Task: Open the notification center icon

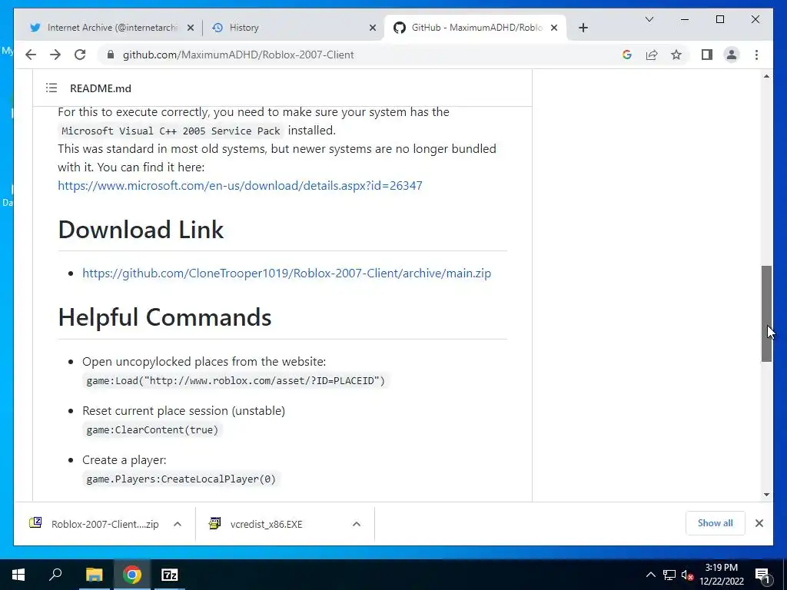Action: pos(762,575)
